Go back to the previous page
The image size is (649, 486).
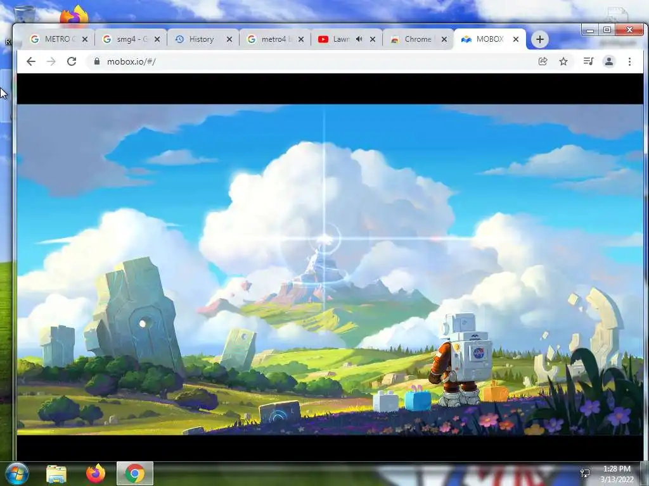coord(31,61)
